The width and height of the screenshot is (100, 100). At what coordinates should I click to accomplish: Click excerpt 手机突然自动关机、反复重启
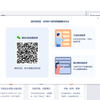(41, 95)
